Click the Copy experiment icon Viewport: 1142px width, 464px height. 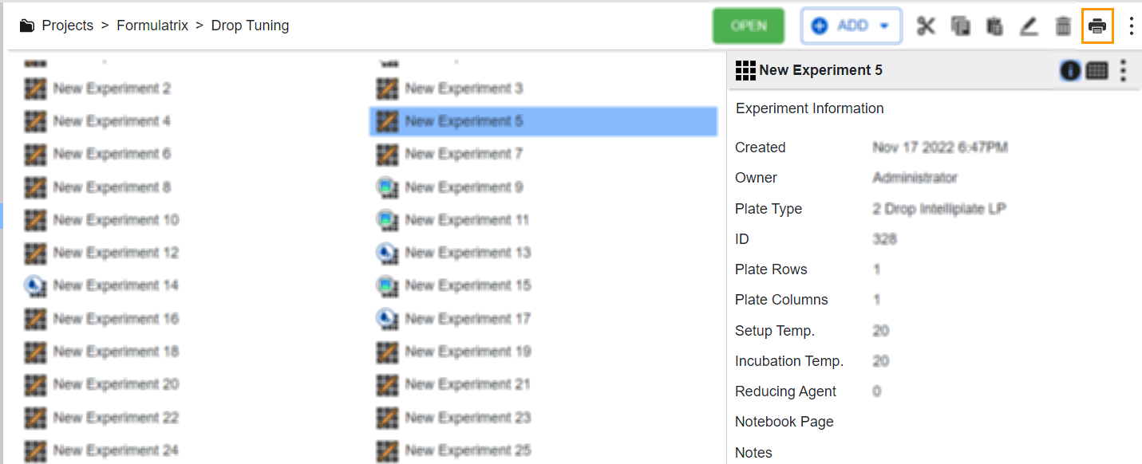(960, 26)
